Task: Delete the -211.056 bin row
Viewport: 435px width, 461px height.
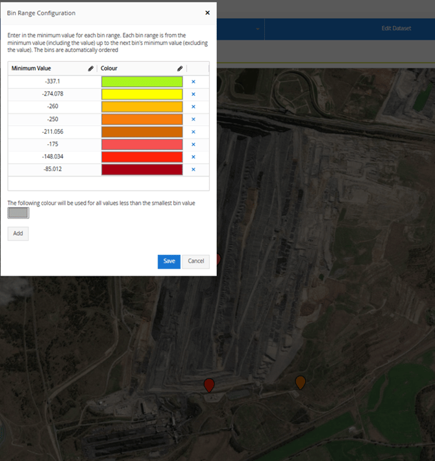Action: (x=193, y=132)
